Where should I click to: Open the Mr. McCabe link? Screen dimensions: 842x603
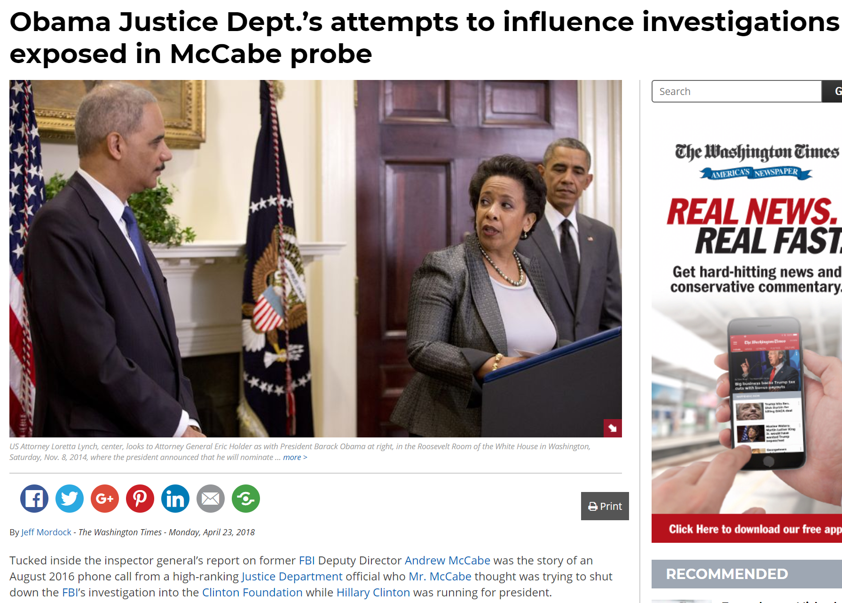coord(440,576)
